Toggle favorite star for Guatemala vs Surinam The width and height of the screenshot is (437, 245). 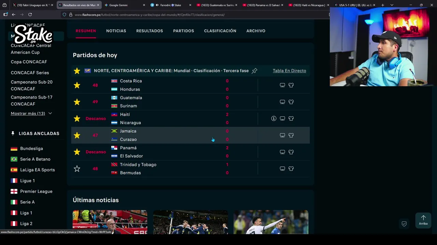[77, 102]
